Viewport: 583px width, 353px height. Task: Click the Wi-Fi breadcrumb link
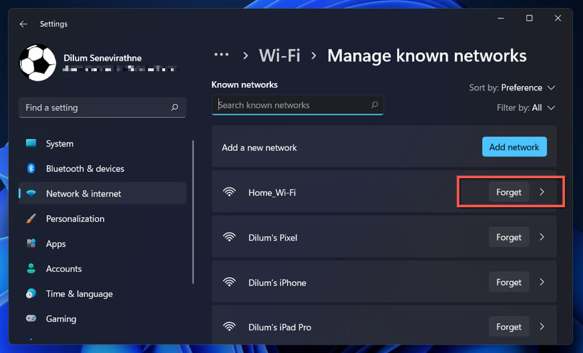tap(280, 56)
